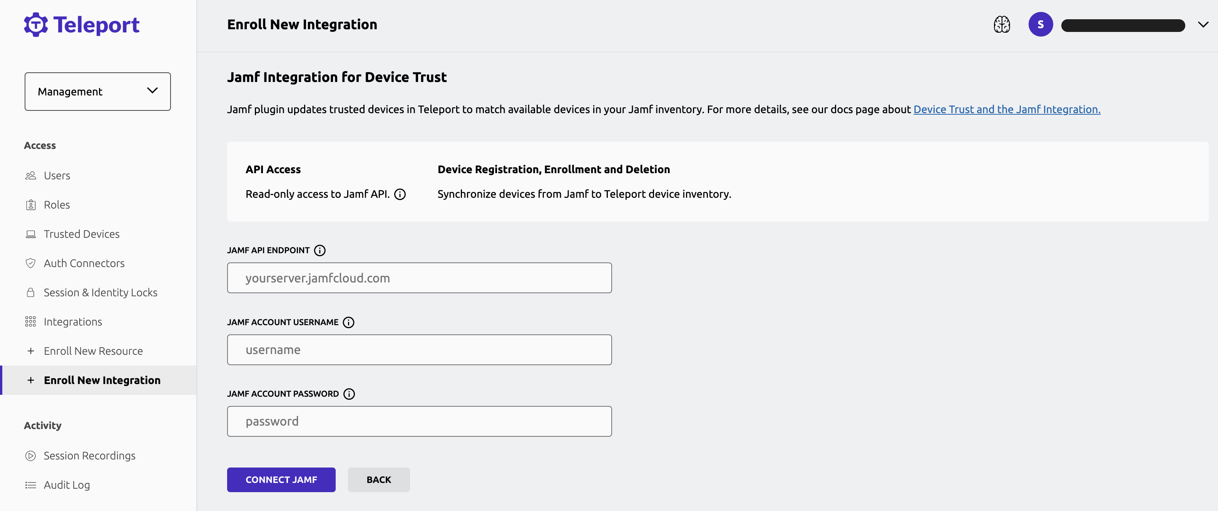
Task: Click the Enroll New Integration sidebar item
Action: pos(102,380)
